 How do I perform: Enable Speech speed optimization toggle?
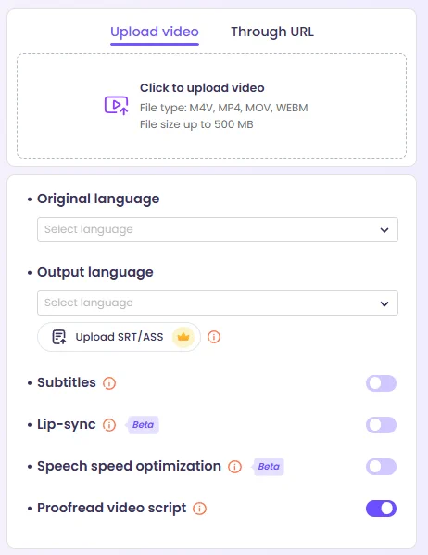point(381,467)
